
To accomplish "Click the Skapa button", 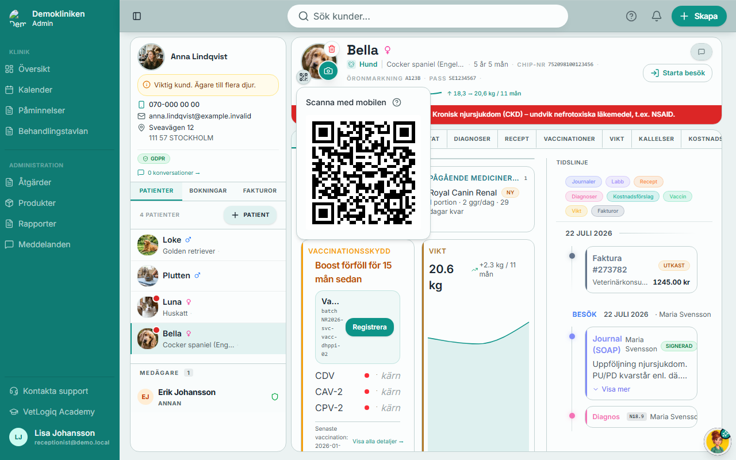I will 699,16.
